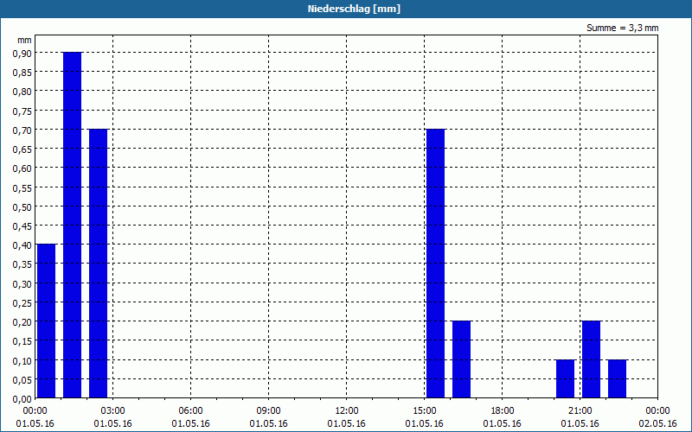
Task: Select the 0,55 y-axis value
Action: pyautogui.click(x=22, y=187)
